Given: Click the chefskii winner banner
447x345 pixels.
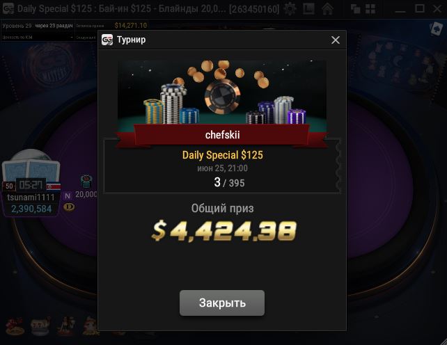Looking at the screenshot, I should 222,135.
